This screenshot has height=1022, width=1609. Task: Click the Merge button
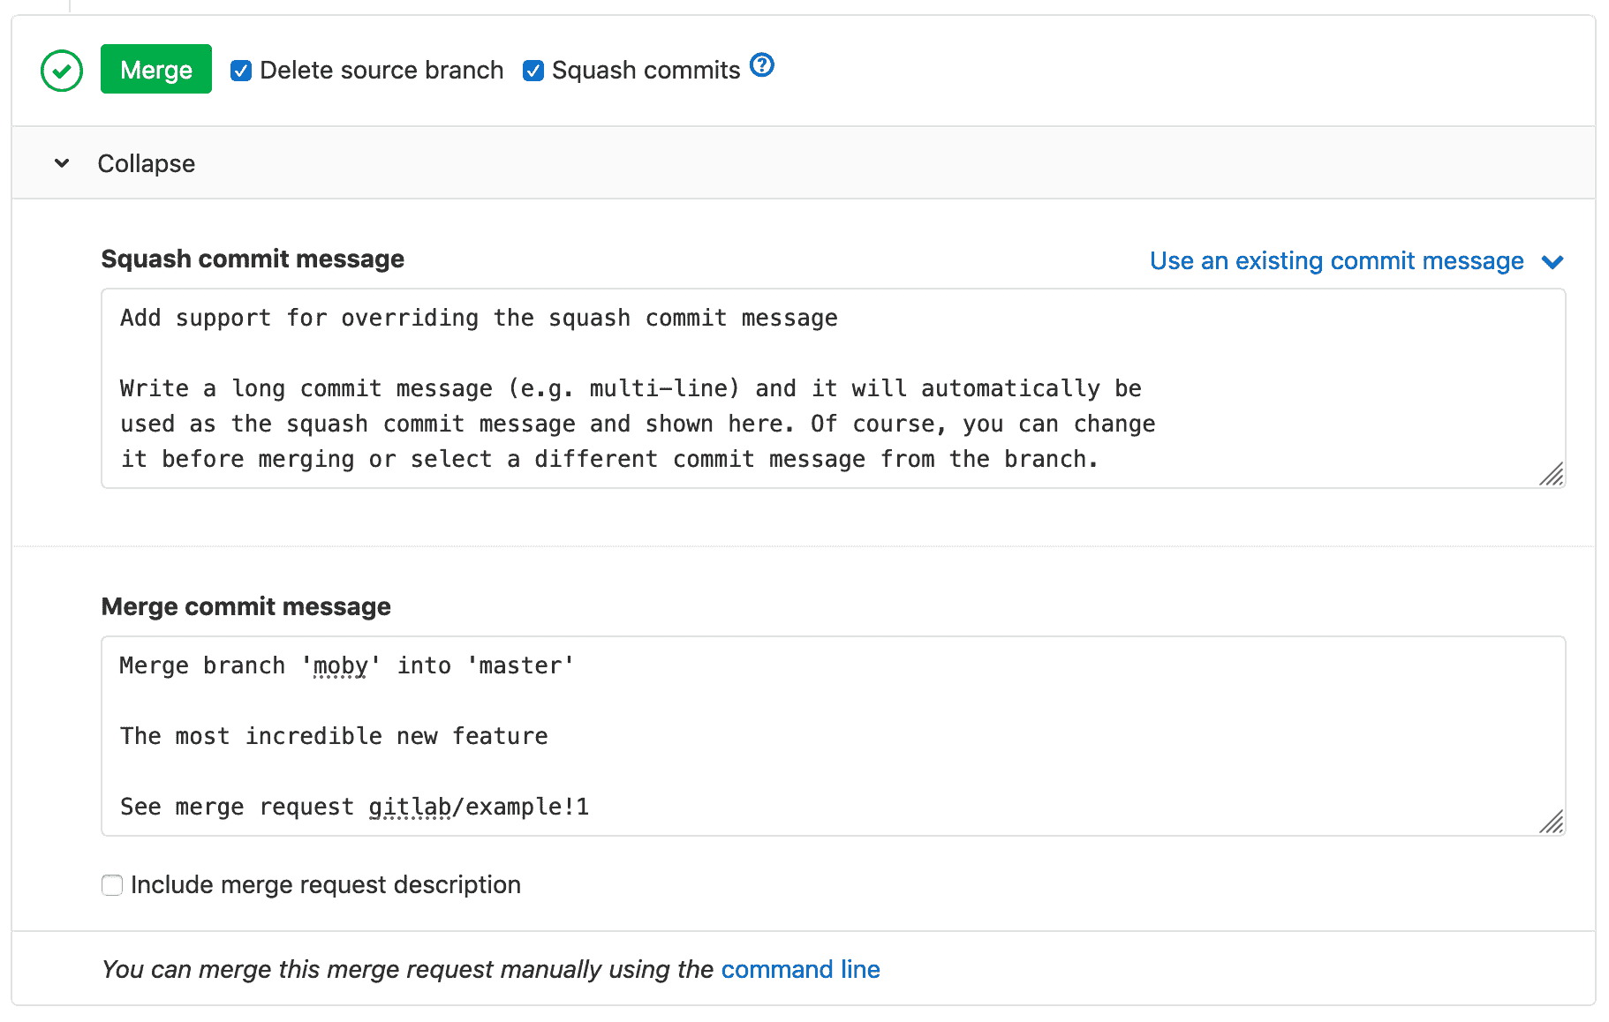click(155, 70)
